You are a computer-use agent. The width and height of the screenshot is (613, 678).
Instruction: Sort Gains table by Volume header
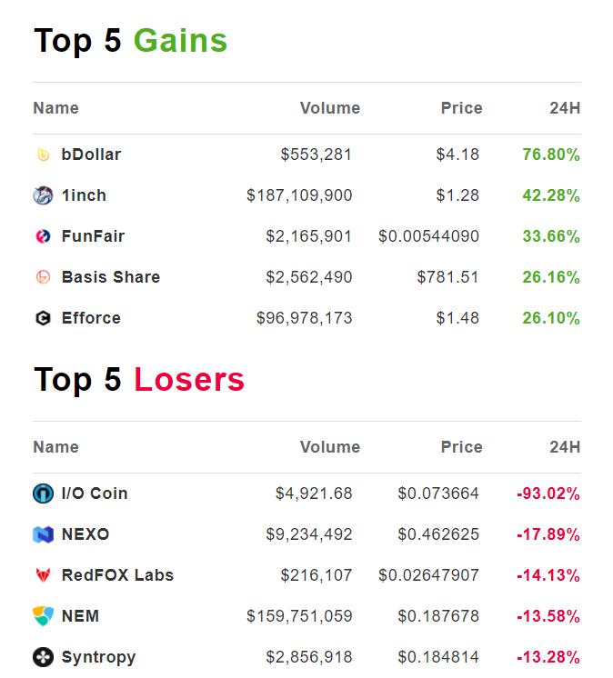330,108
